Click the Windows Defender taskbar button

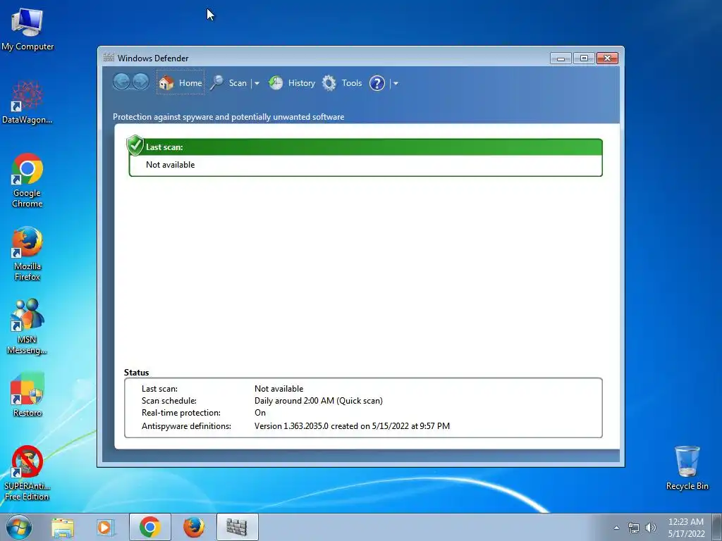pyautogui.click(x=238, y=527)
